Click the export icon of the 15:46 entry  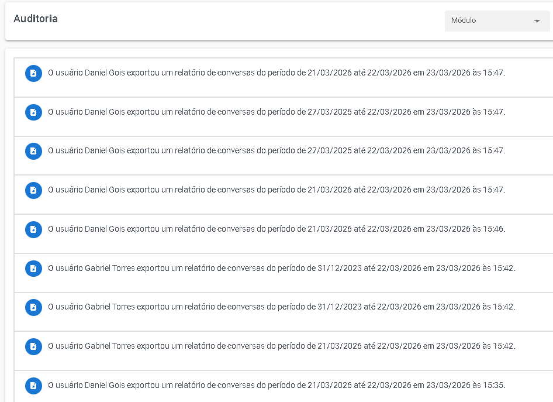33,229
